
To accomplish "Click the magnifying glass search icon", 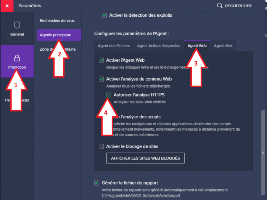I will point(220,6).
